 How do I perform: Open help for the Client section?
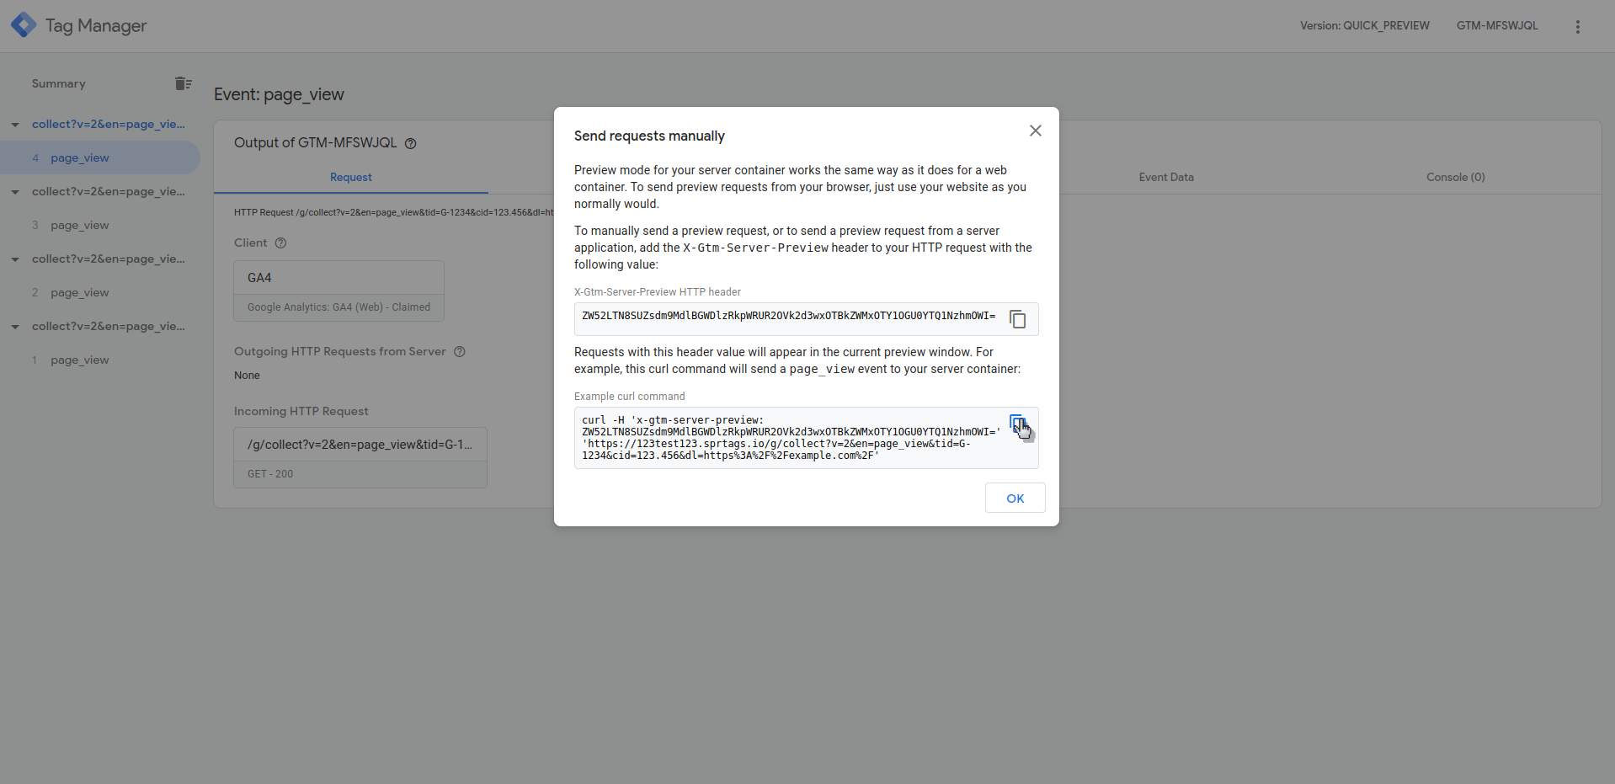pyautogui.click(x=280, y=243)
